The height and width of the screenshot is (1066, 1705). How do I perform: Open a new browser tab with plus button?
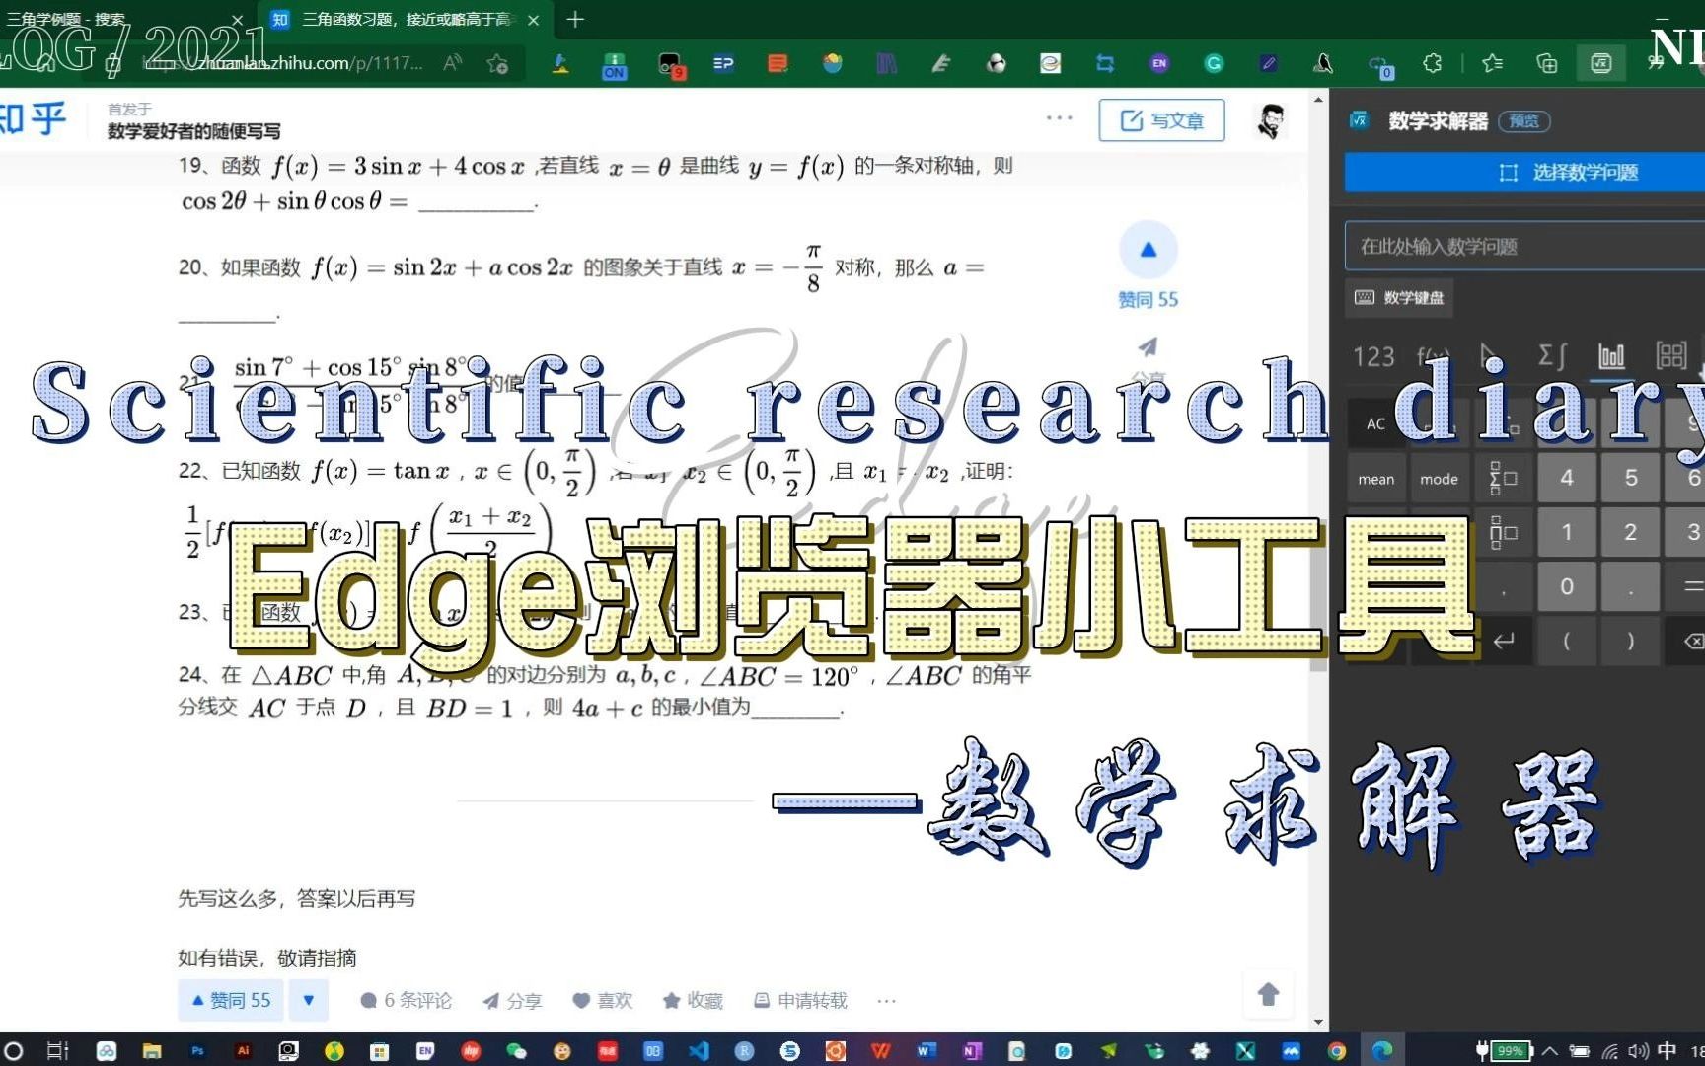[575, 19]
